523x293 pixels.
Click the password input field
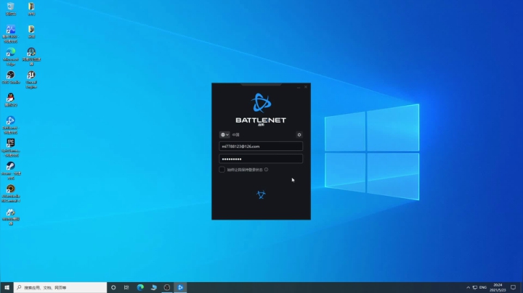[x=261, y=159]
